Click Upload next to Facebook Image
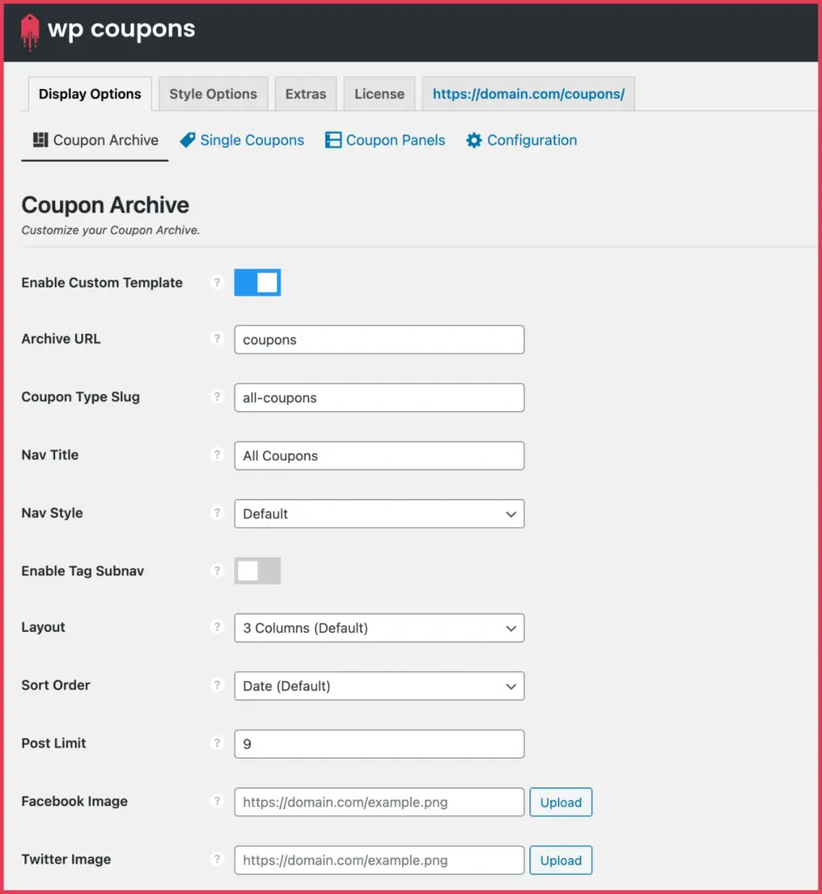 point(560,801)
